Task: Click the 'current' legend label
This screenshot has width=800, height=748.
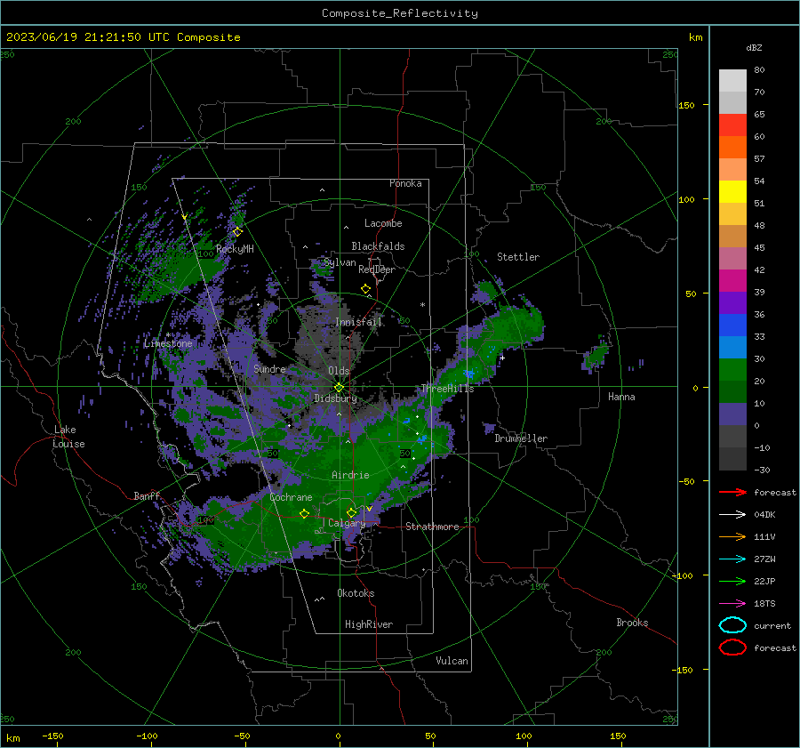Action: [x=772, y=625]
